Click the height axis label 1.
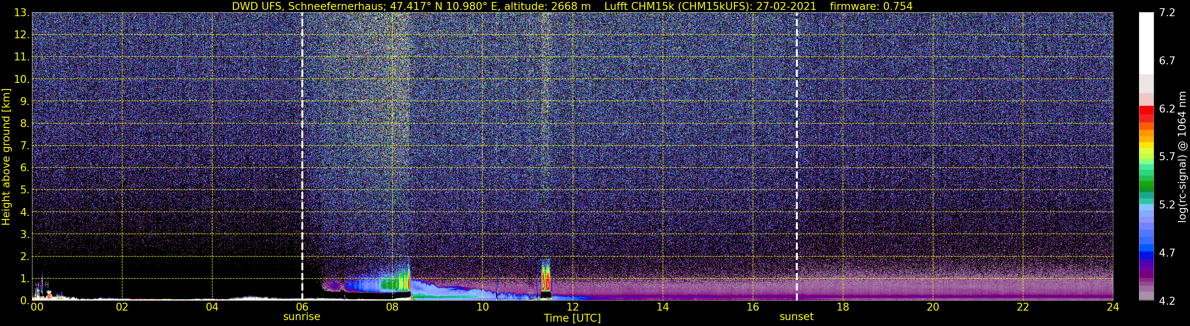This screenshot has height=326, width=1190. click(x=24, y=279)
